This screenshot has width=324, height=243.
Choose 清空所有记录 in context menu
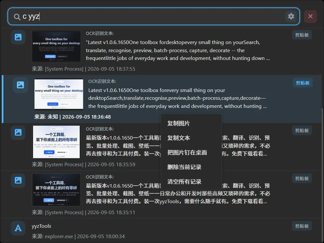pos(191,182)
